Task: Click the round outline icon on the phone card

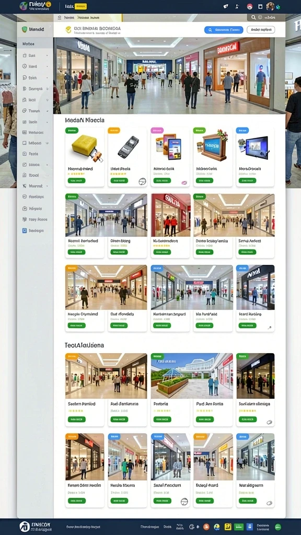Action: coord(142,181)
